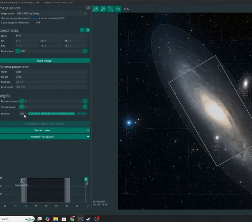Increase the field of view value
252x222 pixels.
85,51
